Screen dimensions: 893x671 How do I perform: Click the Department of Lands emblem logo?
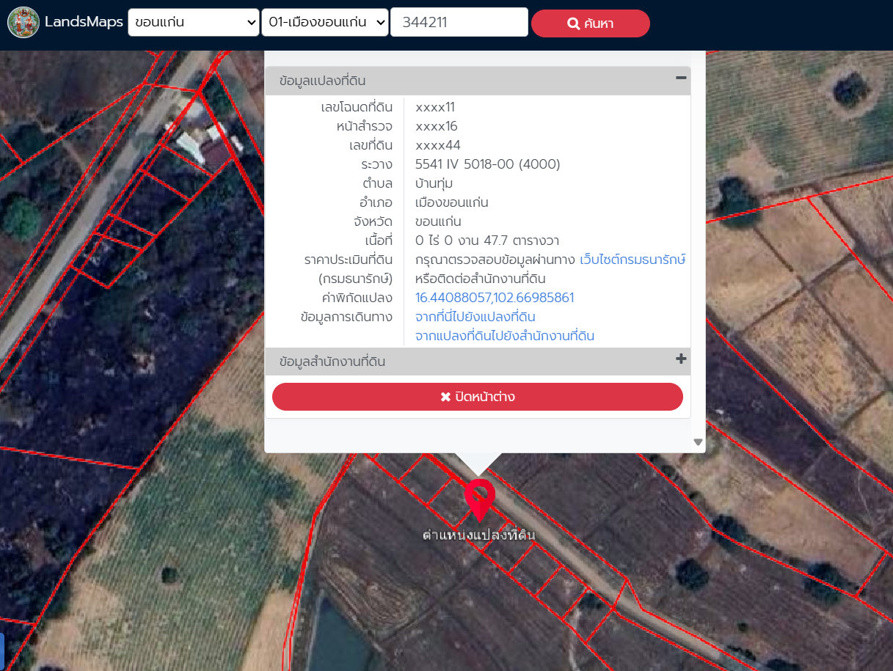pyautogui.click(x=23, y=23)
